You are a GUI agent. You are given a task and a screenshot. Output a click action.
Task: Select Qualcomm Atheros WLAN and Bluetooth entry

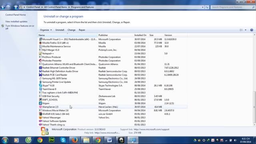(x=113, y=64)
